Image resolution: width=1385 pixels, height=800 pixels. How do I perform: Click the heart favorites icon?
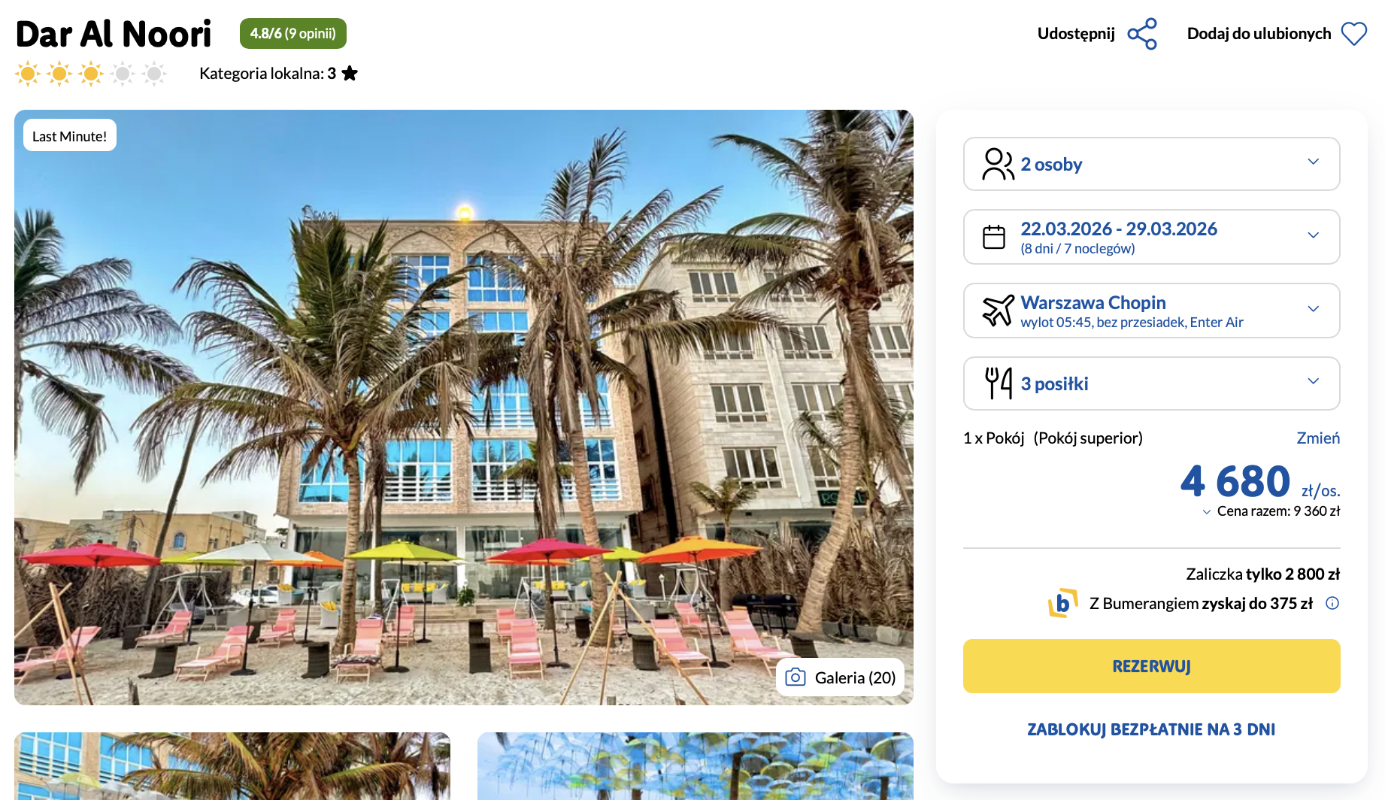[x=1354, y=34]
